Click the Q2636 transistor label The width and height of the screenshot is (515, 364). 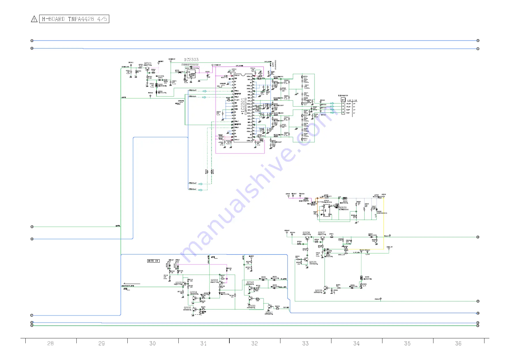click(306, 233)
